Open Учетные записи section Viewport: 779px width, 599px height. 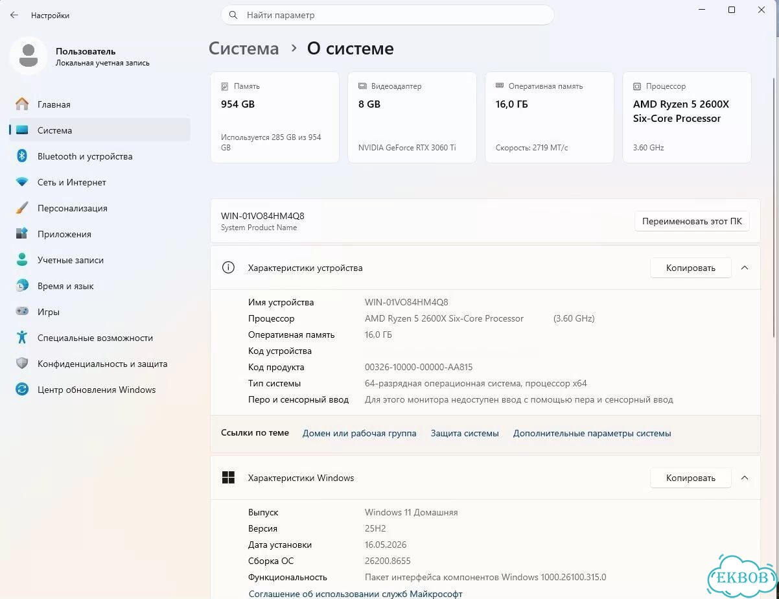point(100,260)
